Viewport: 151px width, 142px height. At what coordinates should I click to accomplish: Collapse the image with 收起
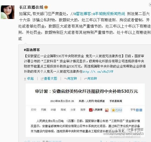point(30,79)
